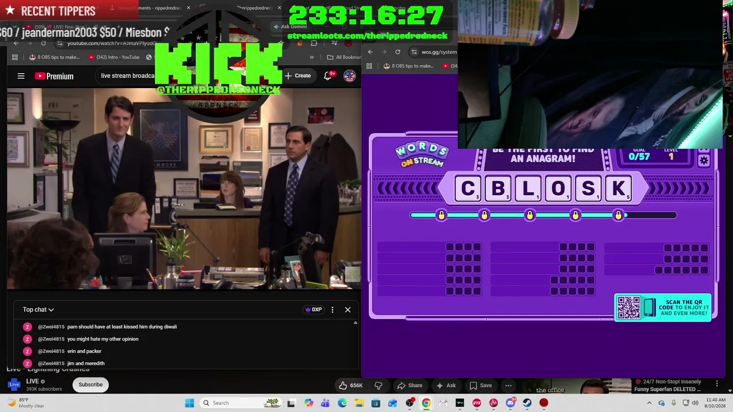This screenshot has width=733, height=412.
Task: Expand the hidden bookmarks overflow chevron
Action: click(x=312, y=57)
